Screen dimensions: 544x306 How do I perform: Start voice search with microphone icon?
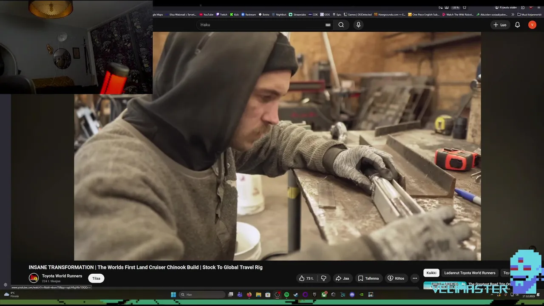click(358, 25)
